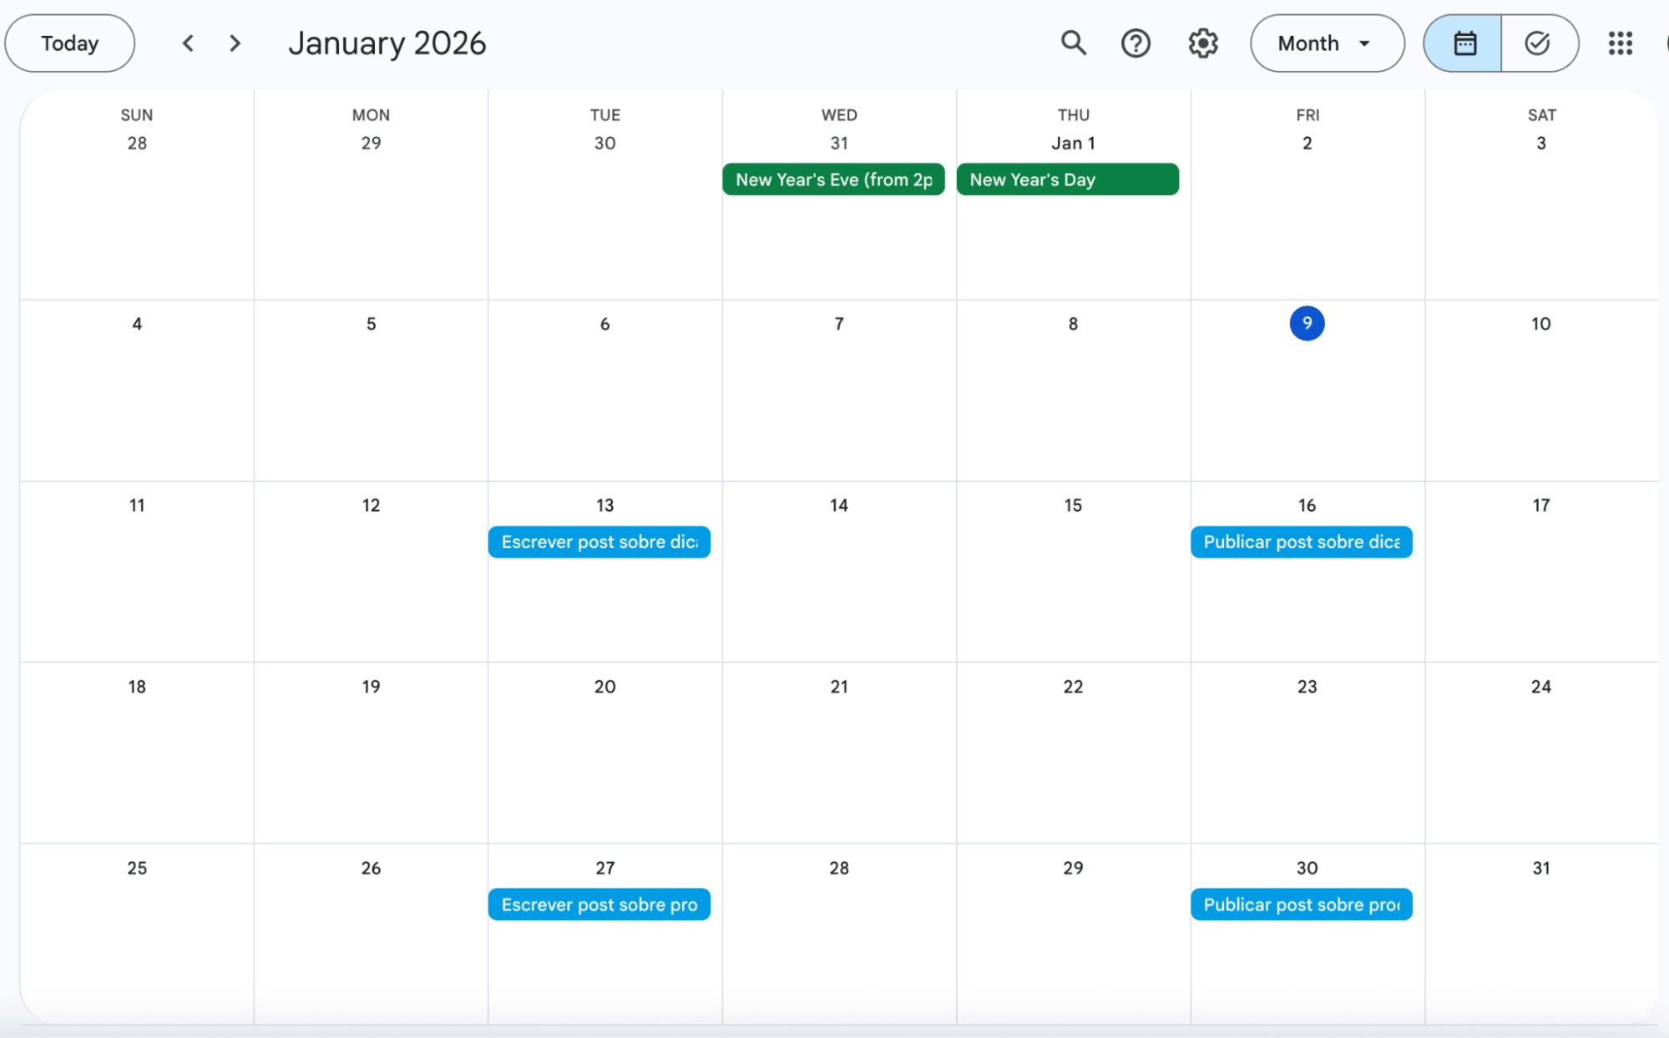Click the Google apps grid icon
Viewport: 1669px width, 1038px height.
(x=1619, y=43)
